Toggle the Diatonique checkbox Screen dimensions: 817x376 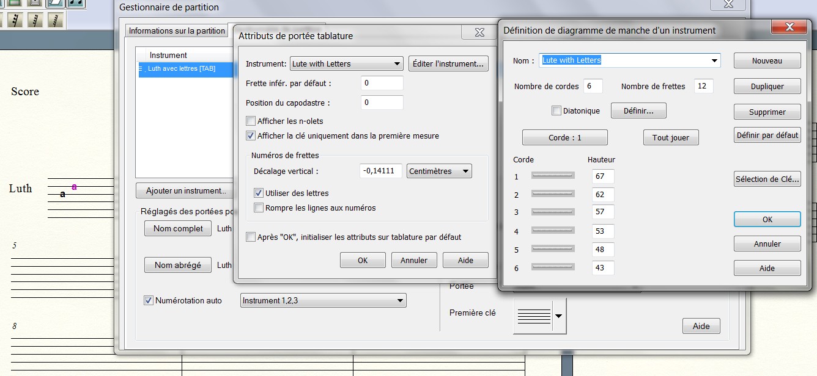tap(556, 110)
